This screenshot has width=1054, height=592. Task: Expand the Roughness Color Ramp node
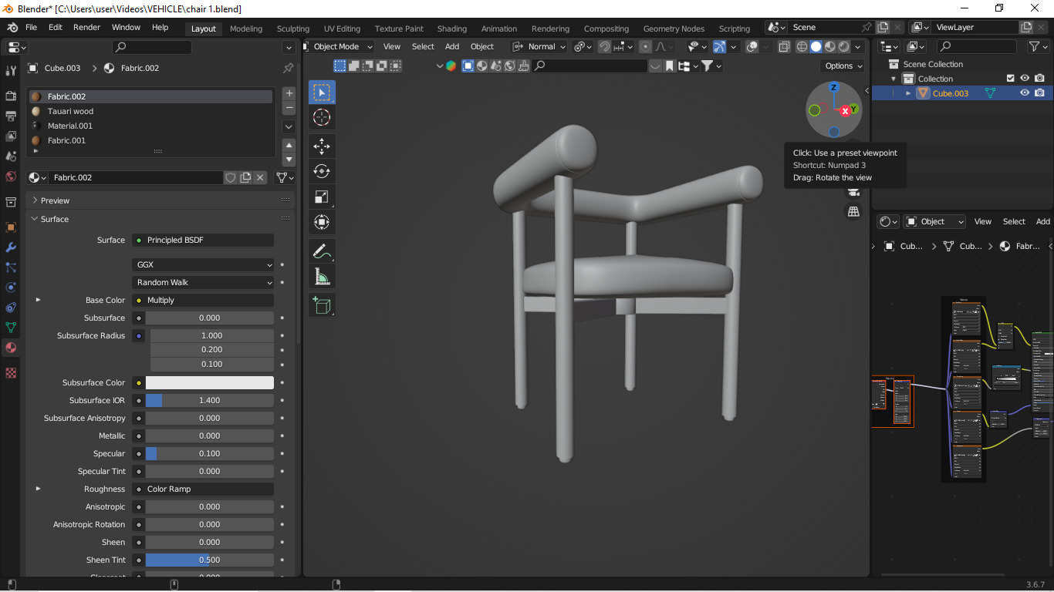(x=38, y=489)
